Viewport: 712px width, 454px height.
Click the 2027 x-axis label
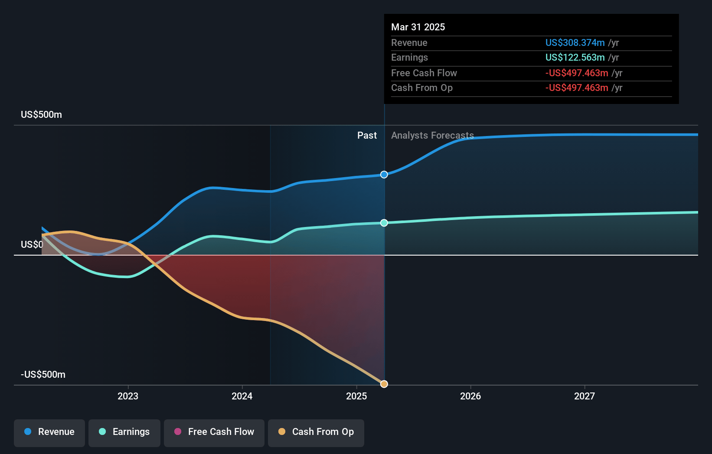585,396
